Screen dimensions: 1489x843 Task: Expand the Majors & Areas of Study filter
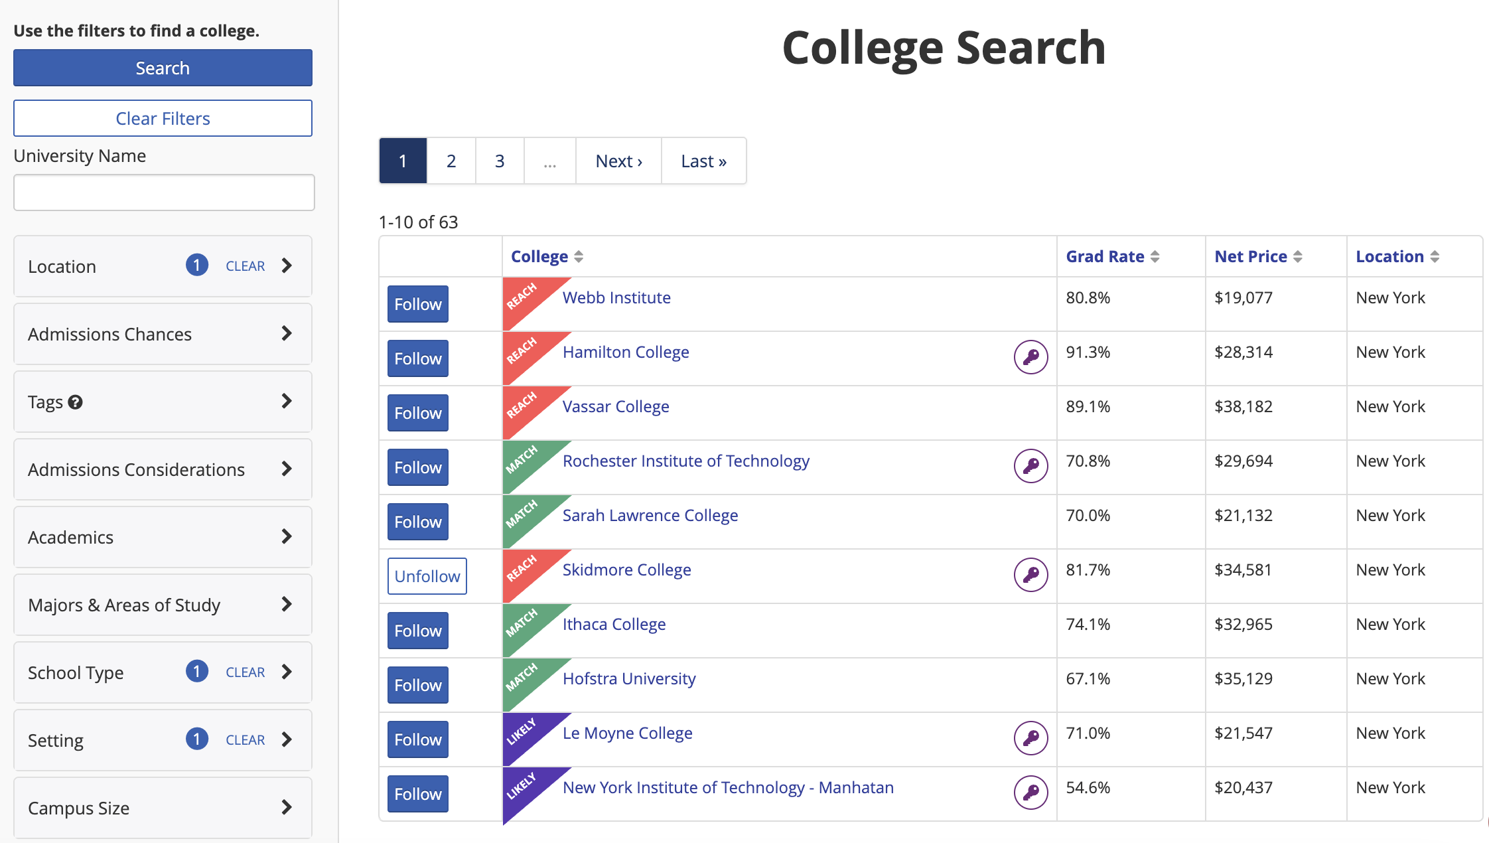pos(163,605)
